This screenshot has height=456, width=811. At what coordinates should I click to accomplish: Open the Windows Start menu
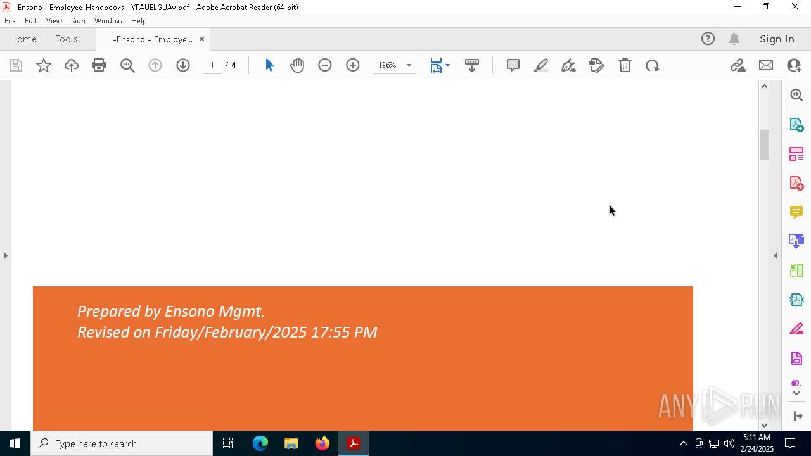[x=15, y=443]
